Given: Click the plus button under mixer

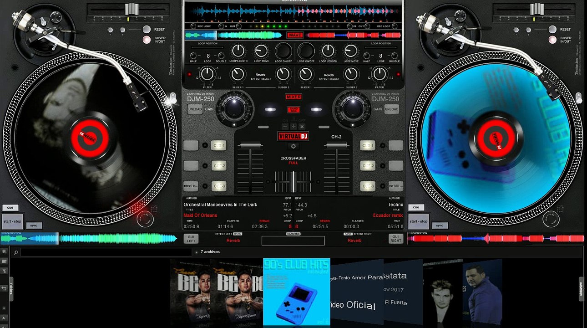Looking at the screenshot, I should coord(293,126).
